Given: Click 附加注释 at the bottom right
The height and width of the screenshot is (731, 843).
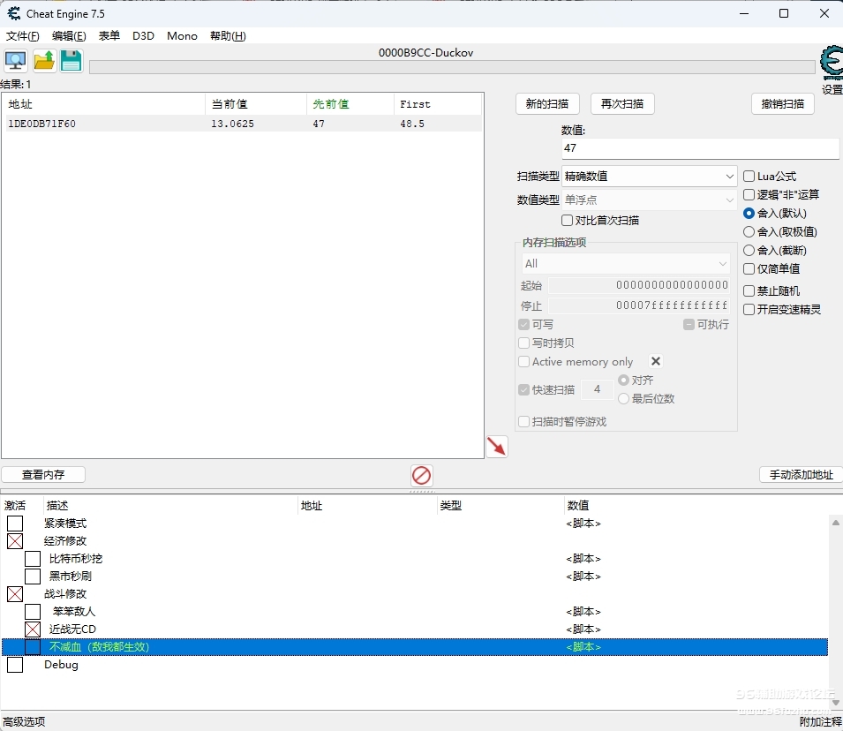Looking at the screenshot, I should coord(820,721).
